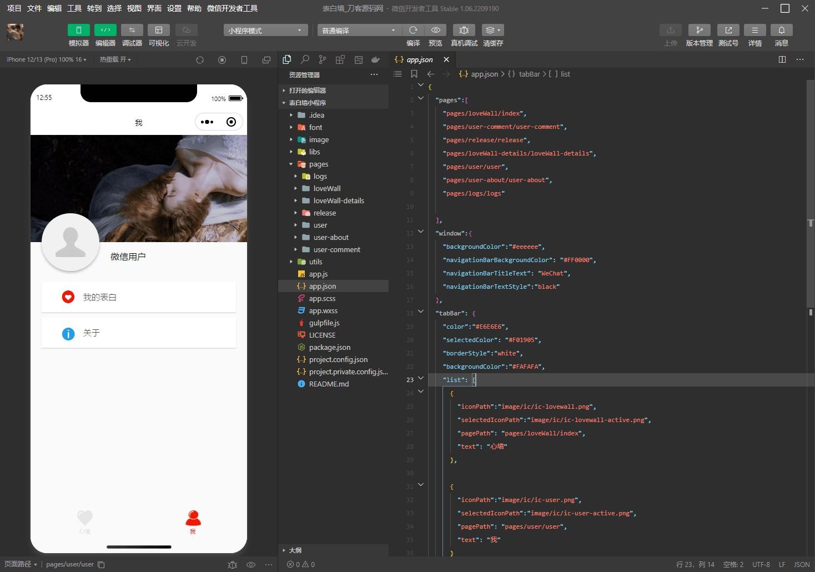Toggle the 编辑器 editor panel
Image resolution: width=815 pixels, height=572 pixels.
pos(105,30)
